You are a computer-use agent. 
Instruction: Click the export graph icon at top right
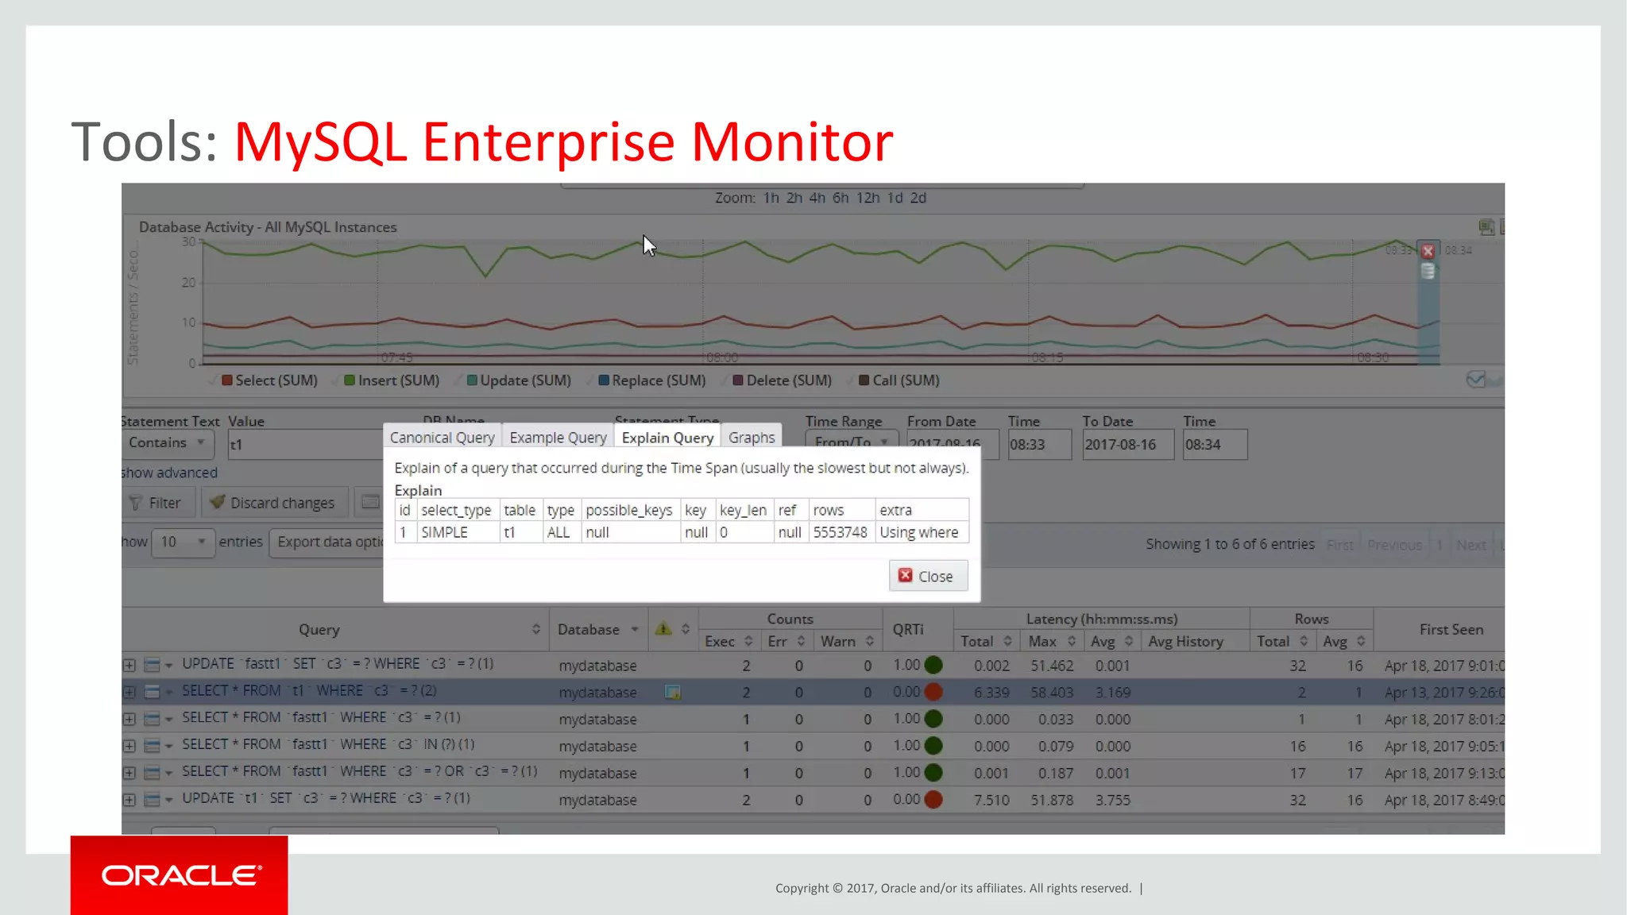(1486, 228)
